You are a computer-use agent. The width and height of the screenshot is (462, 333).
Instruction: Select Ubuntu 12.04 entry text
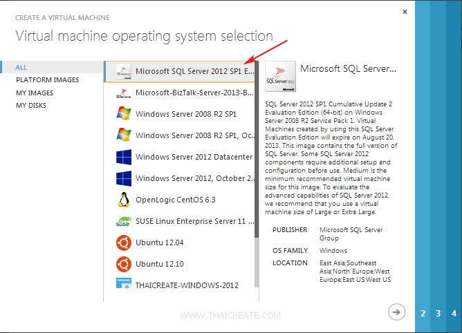click(159, 242)
